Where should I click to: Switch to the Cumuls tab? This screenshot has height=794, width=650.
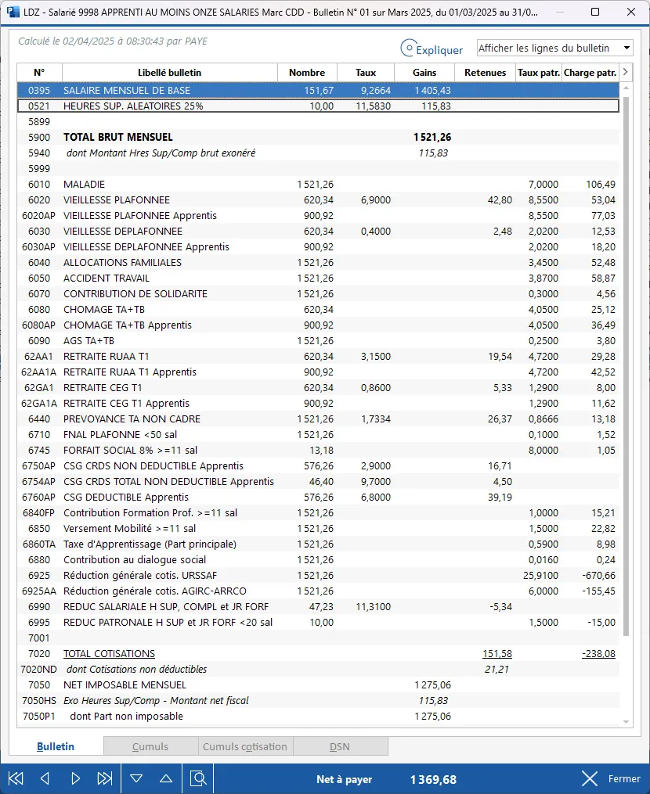click(150, 746)
